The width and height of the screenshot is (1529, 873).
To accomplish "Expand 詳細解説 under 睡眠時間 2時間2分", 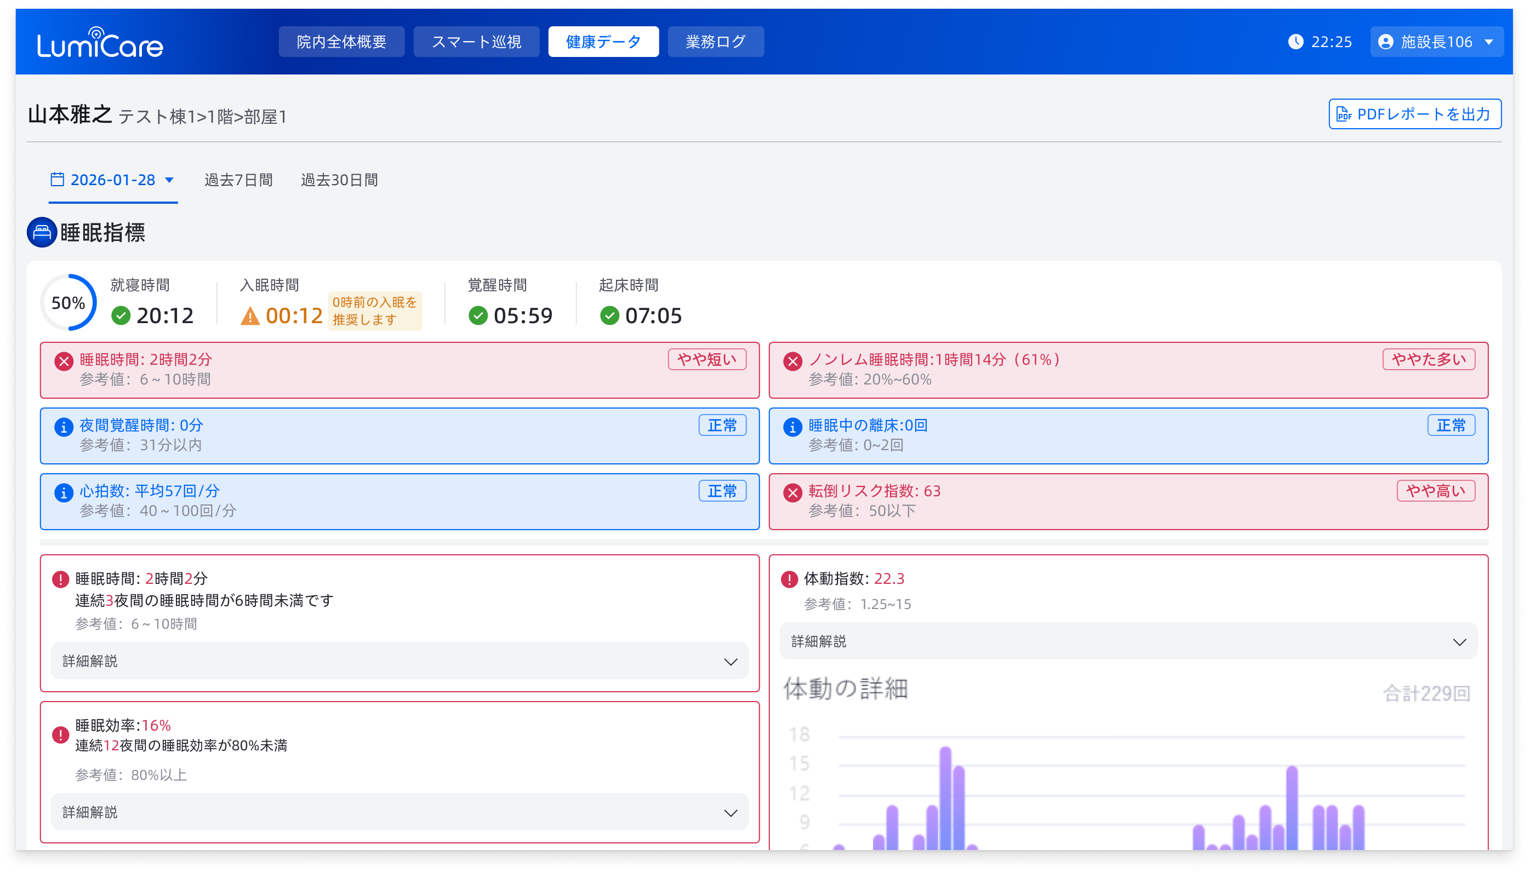I will click(400, 661).
